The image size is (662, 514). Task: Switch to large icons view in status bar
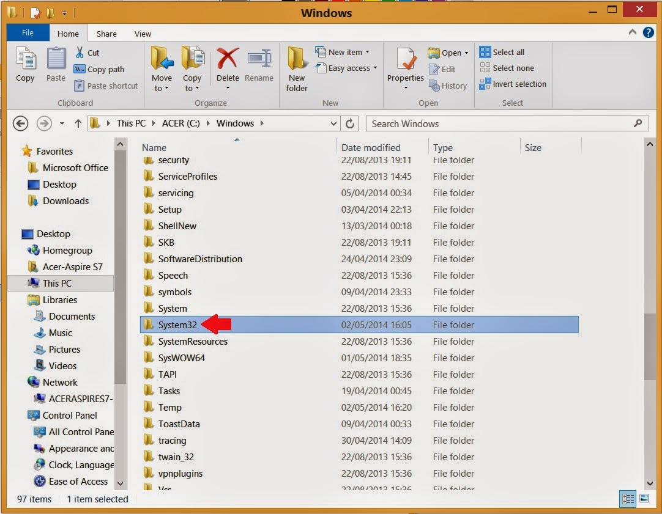tap(644, 498)
